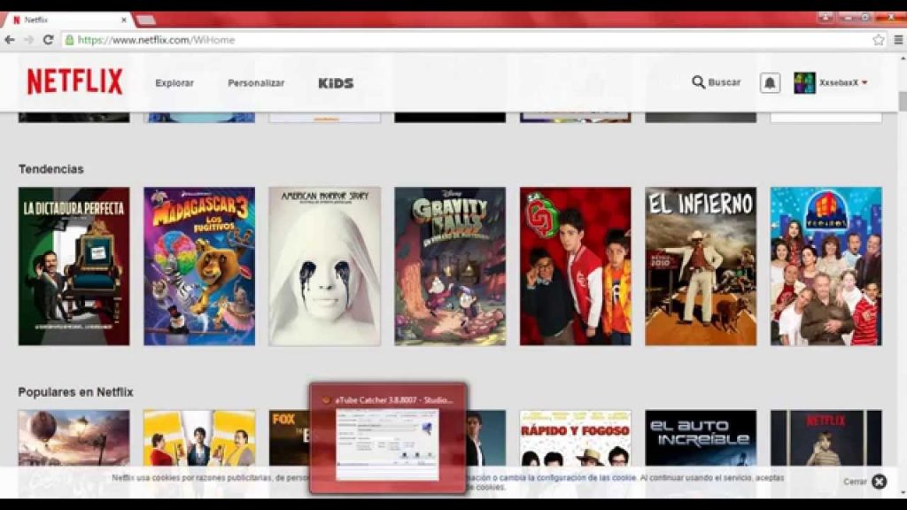Reload the page with the refresh icon
The height and width of the screenshot is (510, 907).
point(48,40)
